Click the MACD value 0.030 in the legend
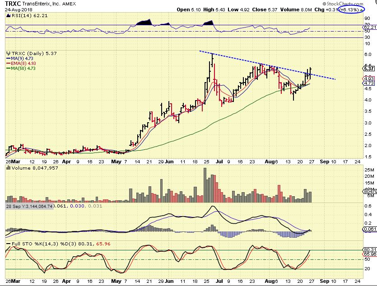This screenshot has height=286, width=377. [x=77, y=206]
